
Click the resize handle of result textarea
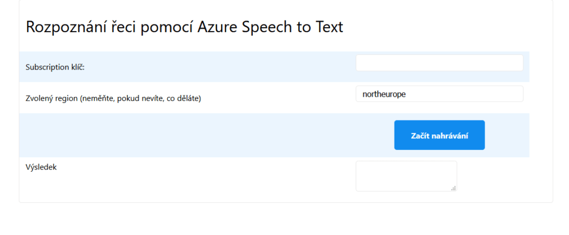pos(453,188)
